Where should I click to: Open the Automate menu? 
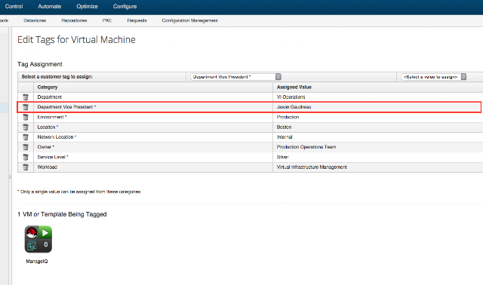click(49, 7)
